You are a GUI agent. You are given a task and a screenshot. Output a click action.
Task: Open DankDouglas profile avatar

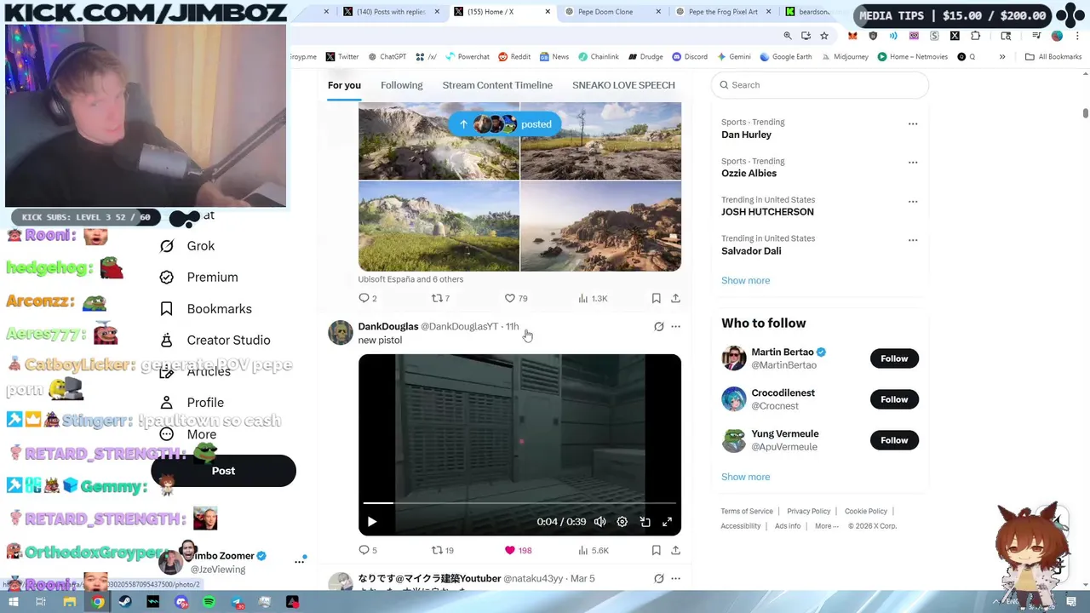341,333
